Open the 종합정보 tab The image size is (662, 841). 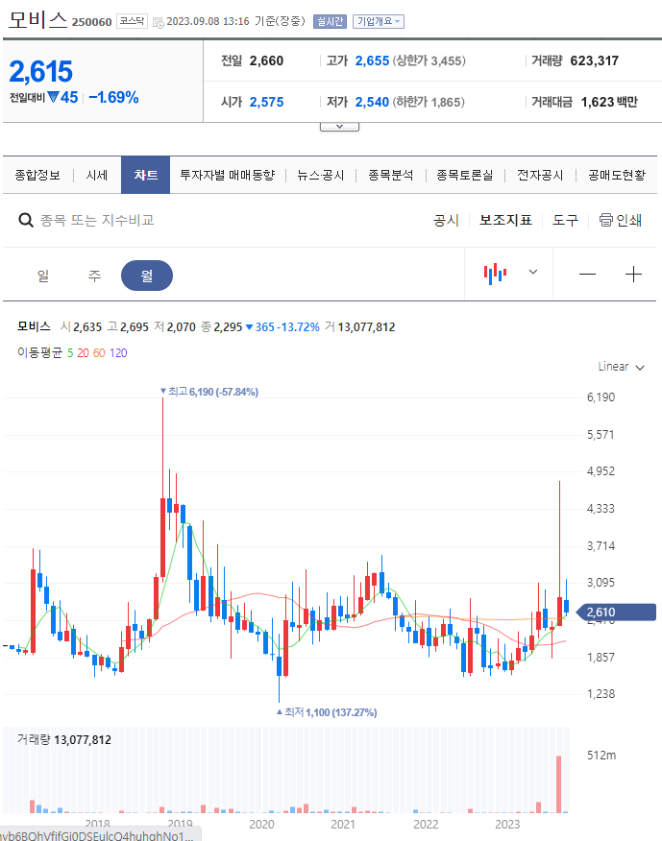click(x=37, y=175)
